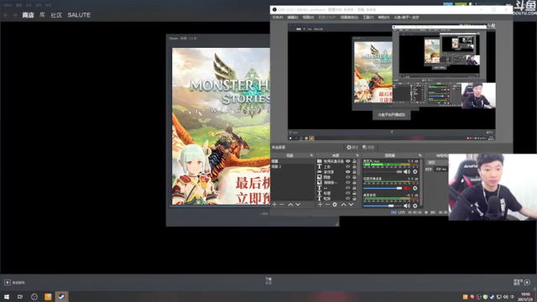Toggle visibility of the video capture device source
537x302 pixels.
point(348,161)
